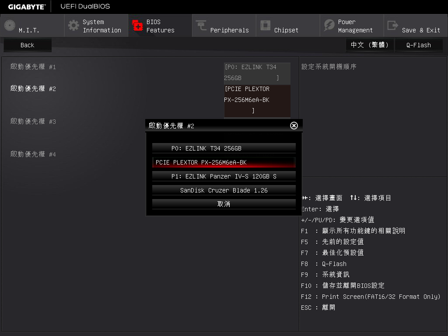
Task: Open the Q-Flash utility button
Action: click(x=418, y=45)
